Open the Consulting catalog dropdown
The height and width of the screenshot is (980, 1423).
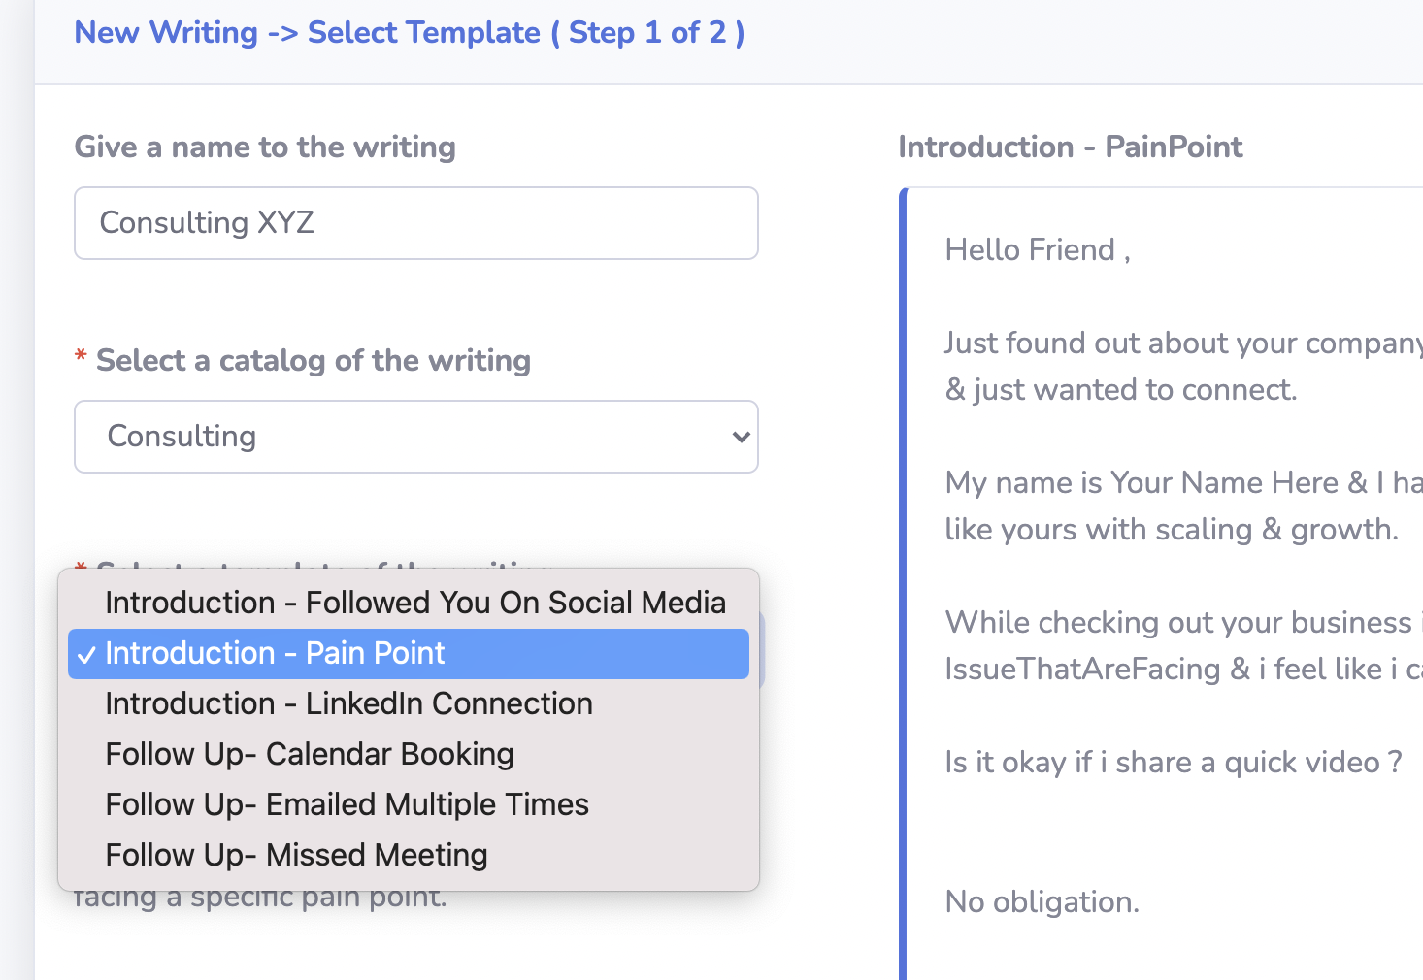coord(416,437)
